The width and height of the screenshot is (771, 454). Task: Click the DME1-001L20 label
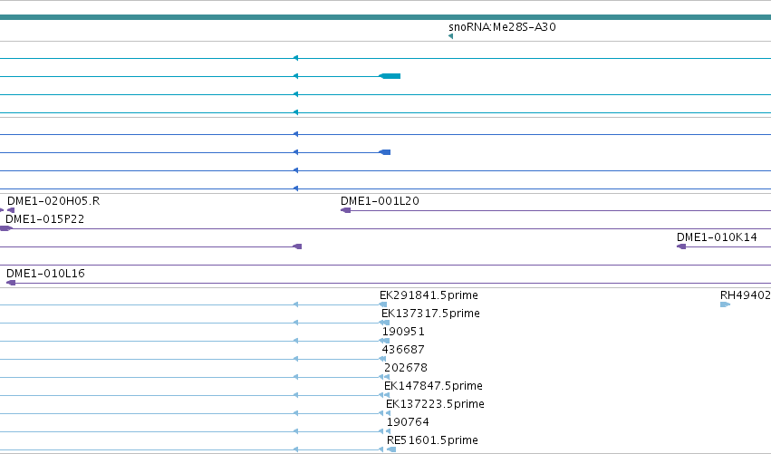[380, 201]
